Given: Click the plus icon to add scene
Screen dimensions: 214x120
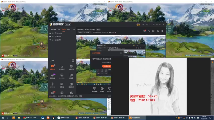Looking at the screenshot, I should pos(74,29).
